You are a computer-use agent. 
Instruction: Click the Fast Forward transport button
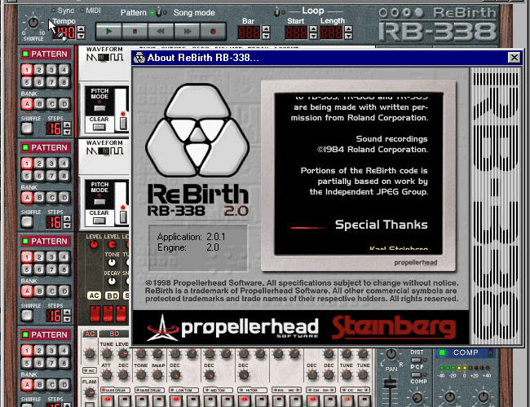coord(187,32)
